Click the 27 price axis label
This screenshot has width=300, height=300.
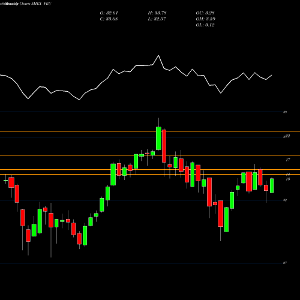pos(285,263)
